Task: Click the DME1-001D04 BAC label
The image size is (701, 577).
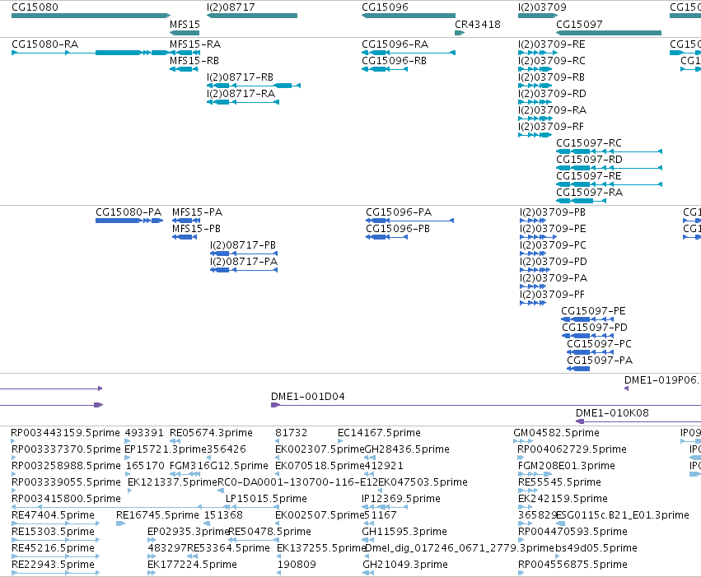Action: point(308,397)
